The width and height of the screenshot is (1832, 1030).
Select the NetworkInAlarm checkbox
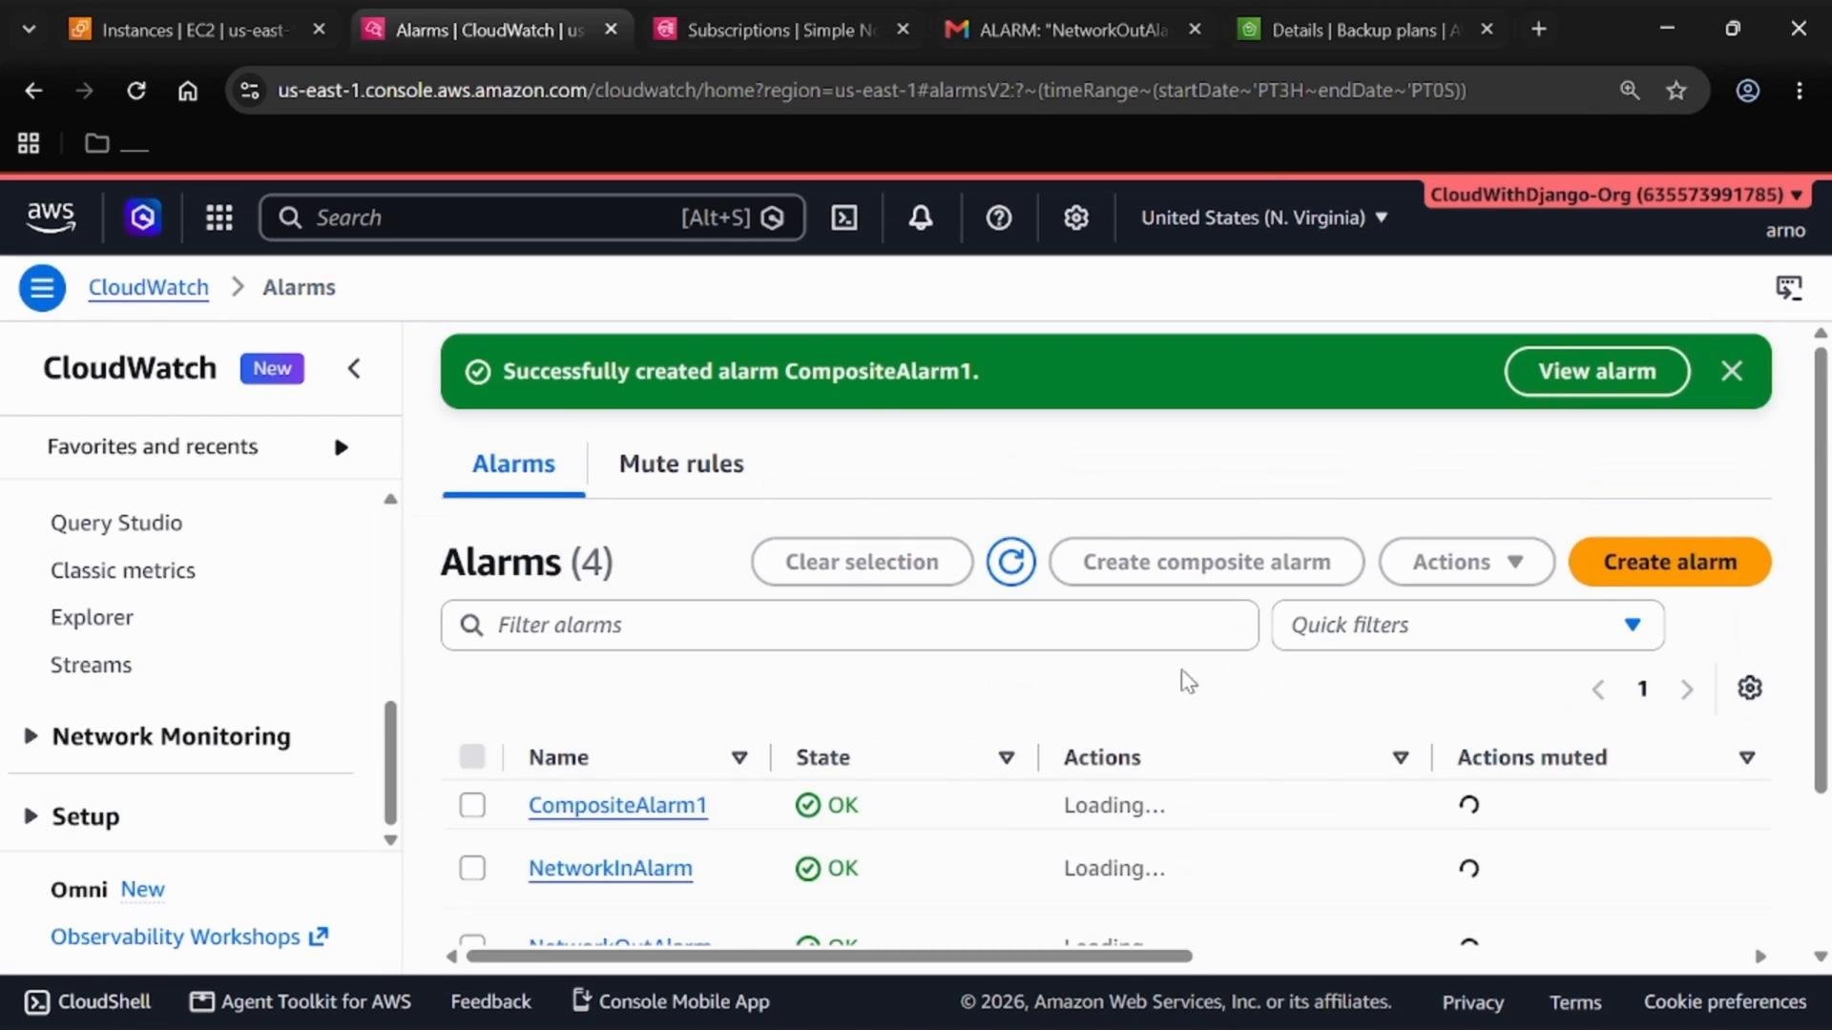coord(472,868)
